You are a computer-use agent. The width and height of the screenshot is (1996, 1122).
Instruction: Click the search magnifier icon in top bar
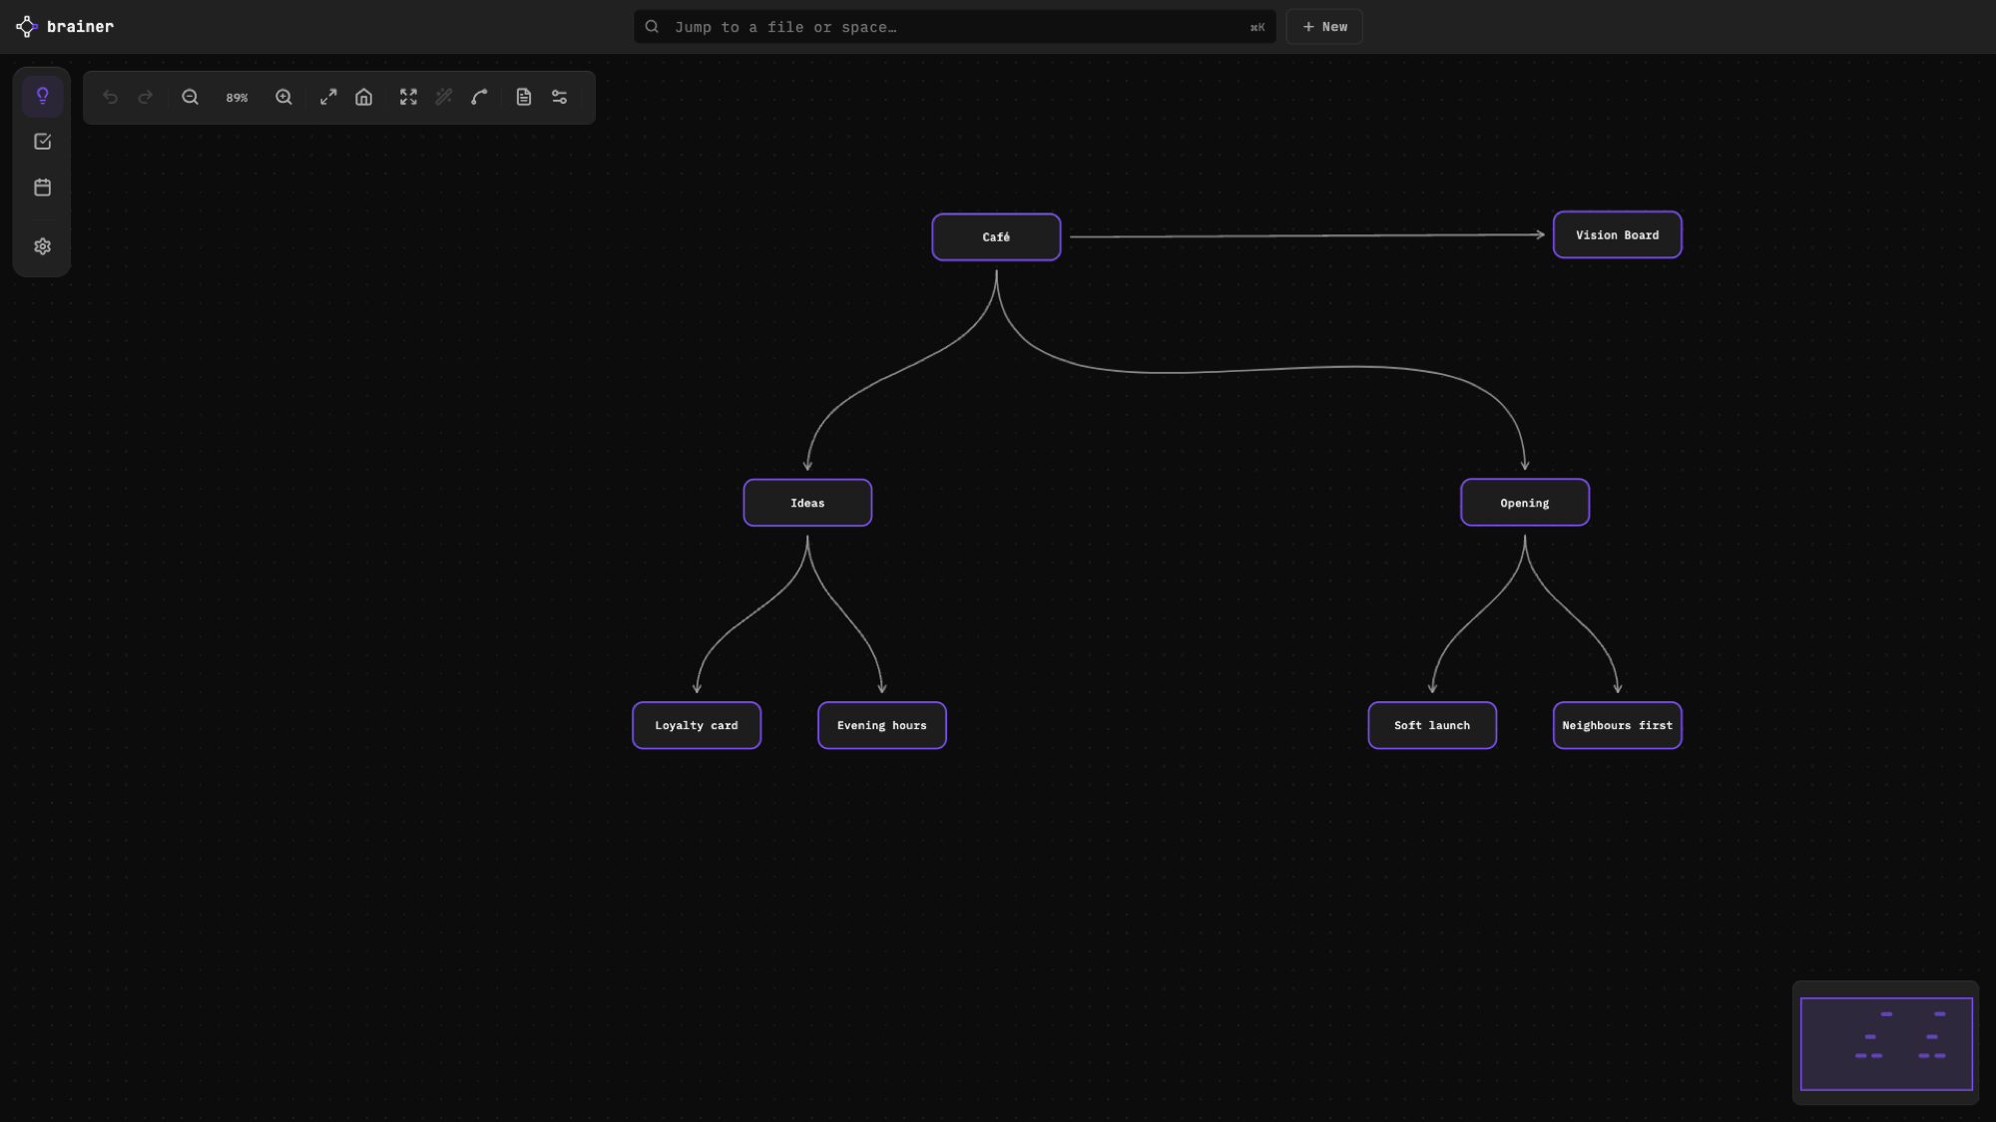pos(652,27)
